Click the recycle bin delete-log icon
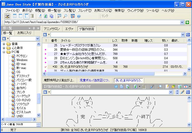The width and height of the screenshot is (192, 133). pyautogui.click(x=179, y=87)
